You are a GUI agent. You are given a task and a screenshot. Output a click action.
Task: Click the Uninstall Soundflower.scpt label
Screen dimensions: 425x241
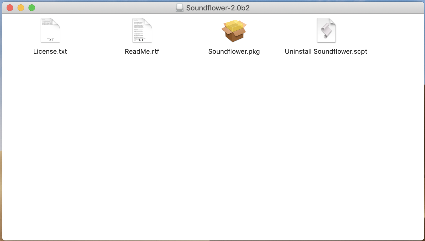pos(326,51)
